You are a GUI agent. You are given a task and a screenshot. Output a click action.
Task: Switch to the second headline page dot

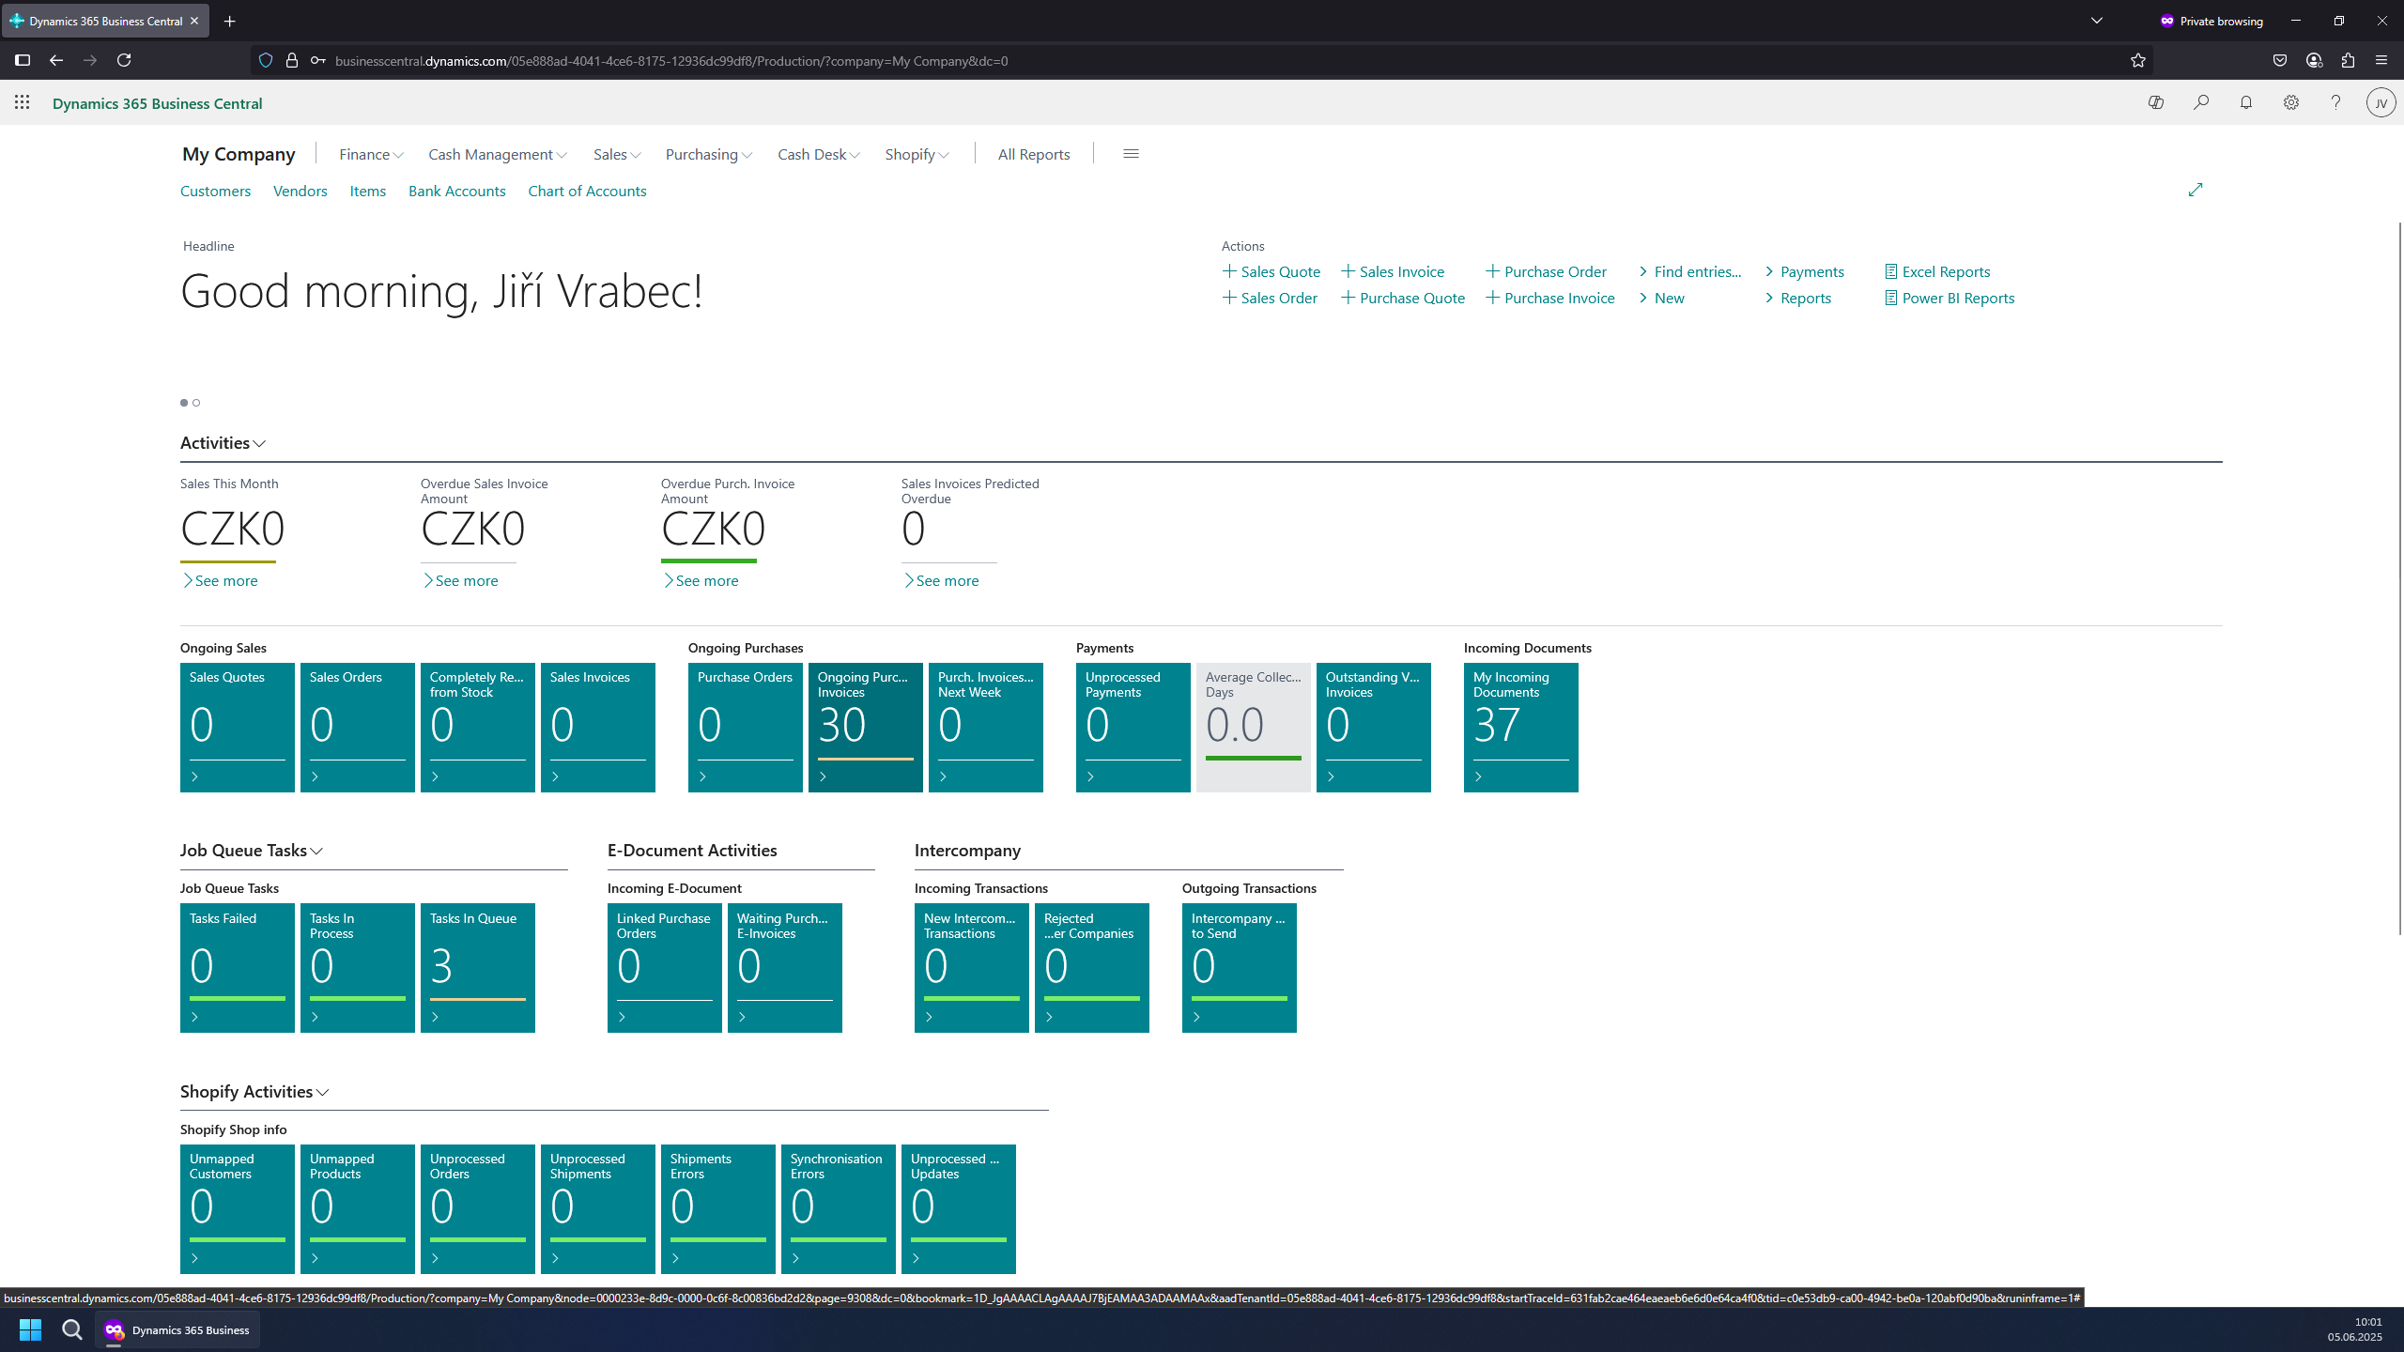pyautogui.click(x=196, y=403)
